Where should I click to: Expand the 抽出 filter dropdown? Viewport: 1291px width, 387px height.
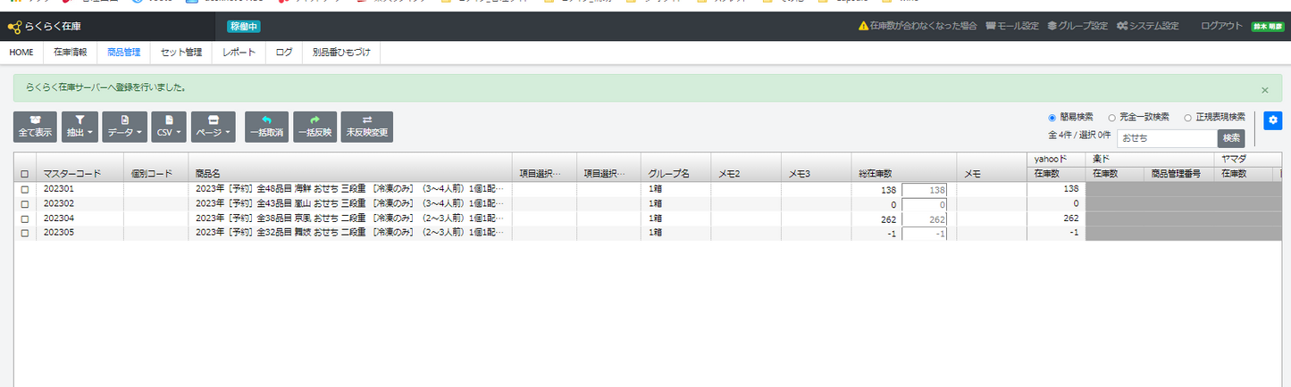[x=80, y=127]
